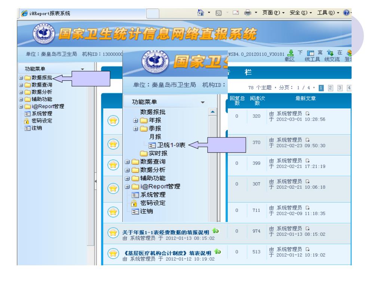
Task: Go to page 3 of the topics list
Action: tap(340, 88)
